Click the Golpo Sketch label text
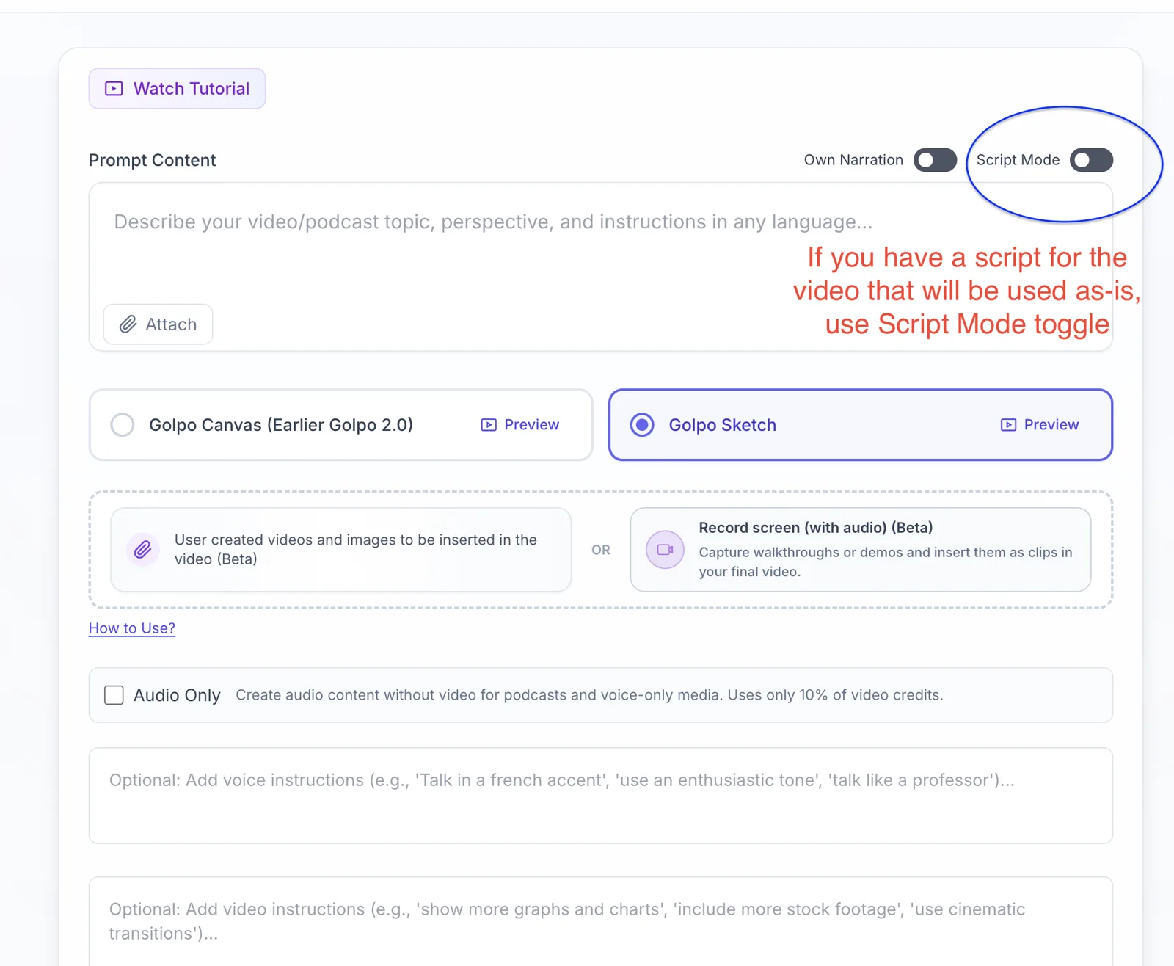The width and height of the screenshot is (1174, 966). pos(722,425)
